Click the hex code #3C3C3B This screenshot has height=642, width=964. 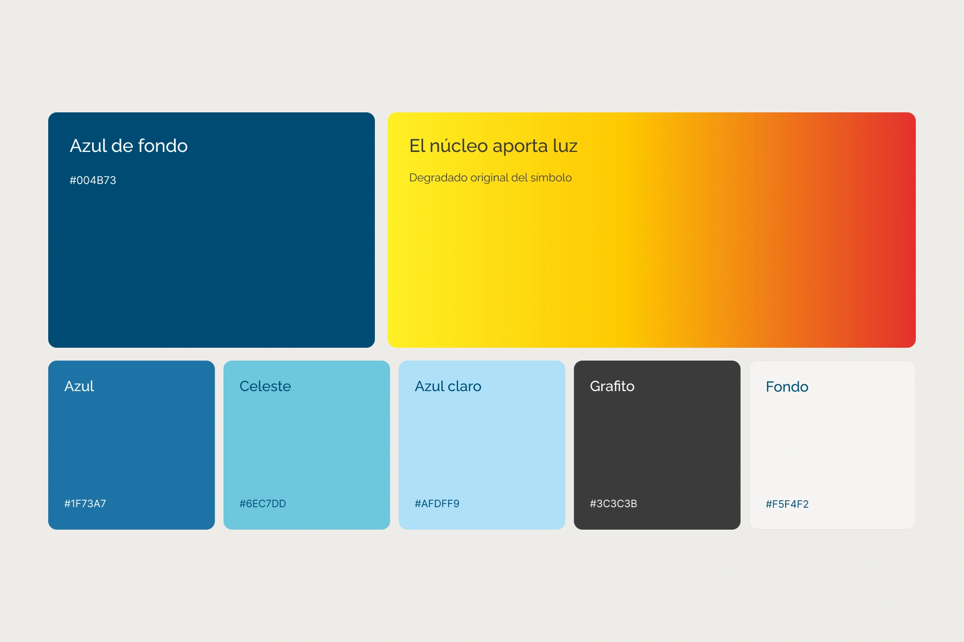click(x=613, y=503)
